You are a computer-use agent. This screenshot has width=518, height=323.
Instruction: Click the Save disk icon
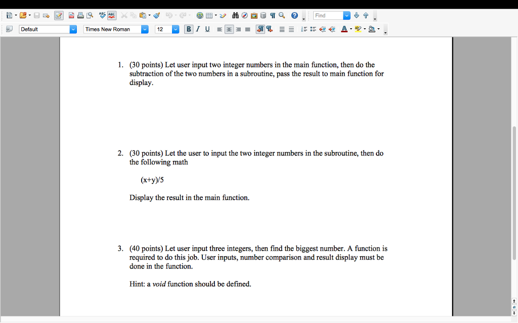[36, 16]
